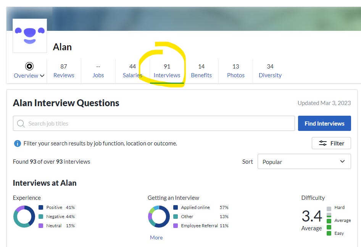
Task: Click the Neutral legend color swatch
Action: (x=41, y=226)
